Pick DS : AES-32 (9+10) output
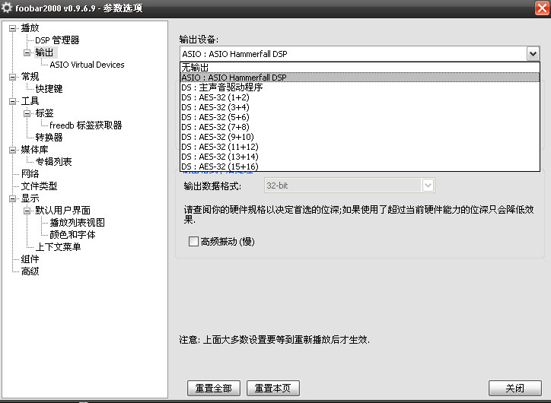 click(x=360, y=137)
